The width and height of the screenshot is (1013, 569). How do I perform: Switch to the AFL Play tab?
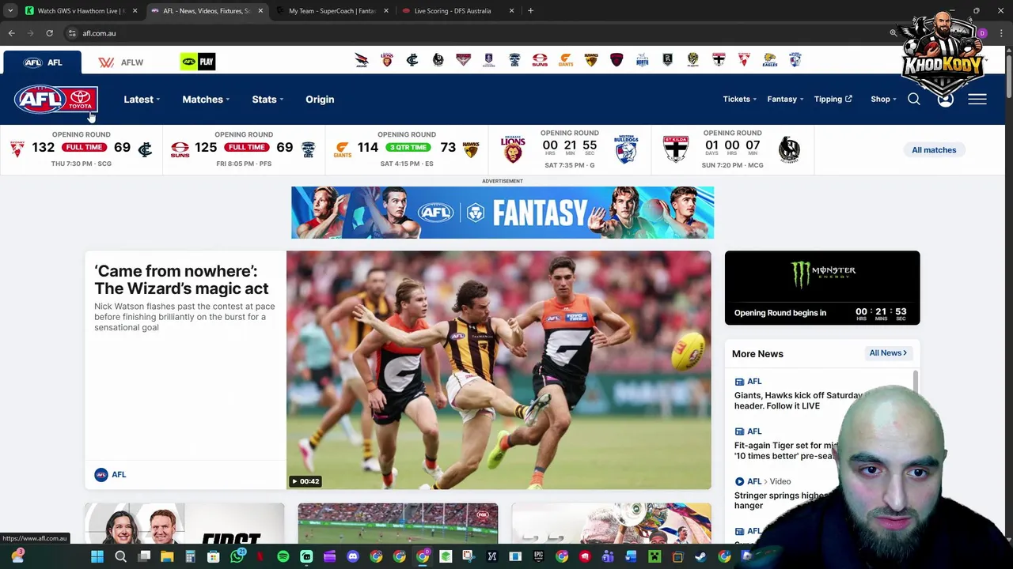pyautogui.click(x=198, y=62)
